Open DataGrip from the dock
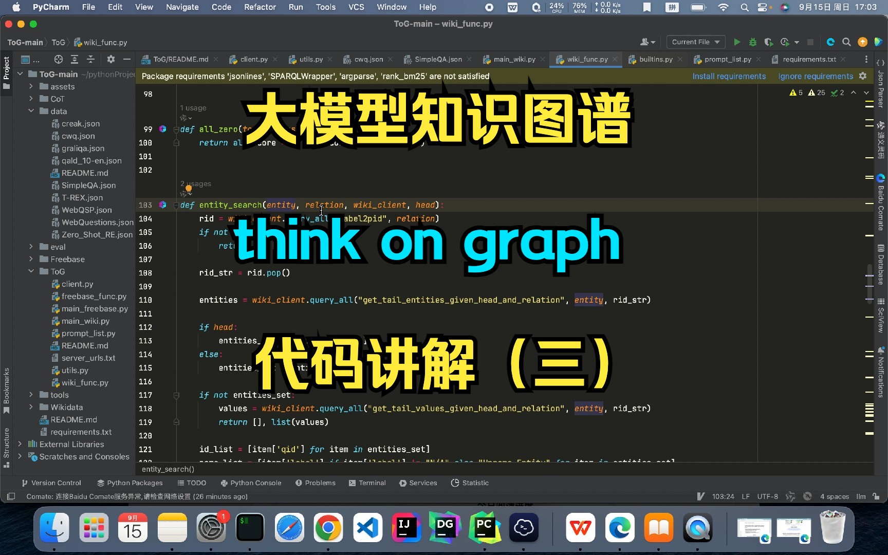The height and width of the screenshot is (555, 888). [x=445, y=528]
